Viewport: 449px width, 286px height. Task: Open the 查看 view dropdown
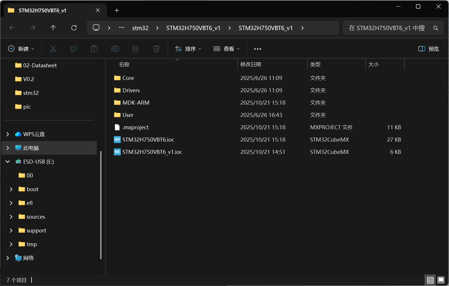click(x=226, y=49)
